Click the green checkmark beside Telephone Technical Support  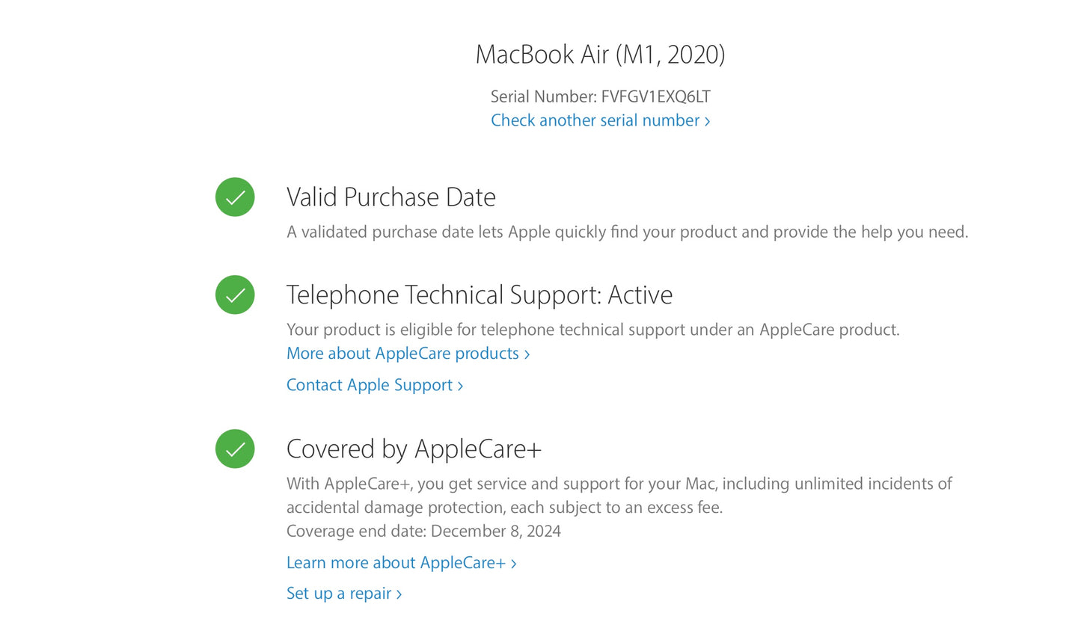(235, 295)
